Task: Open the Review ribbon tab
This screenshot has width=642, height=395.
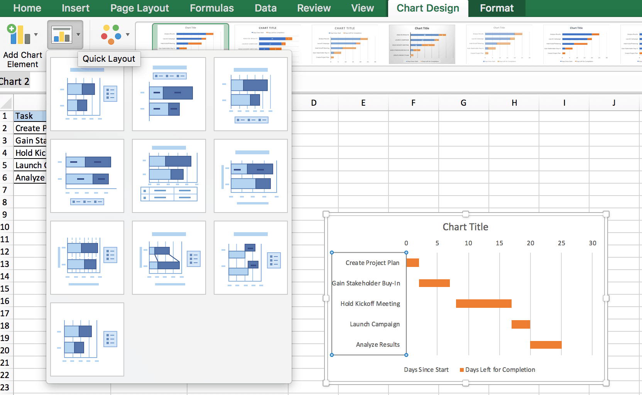Action: (x=314, y=8)
